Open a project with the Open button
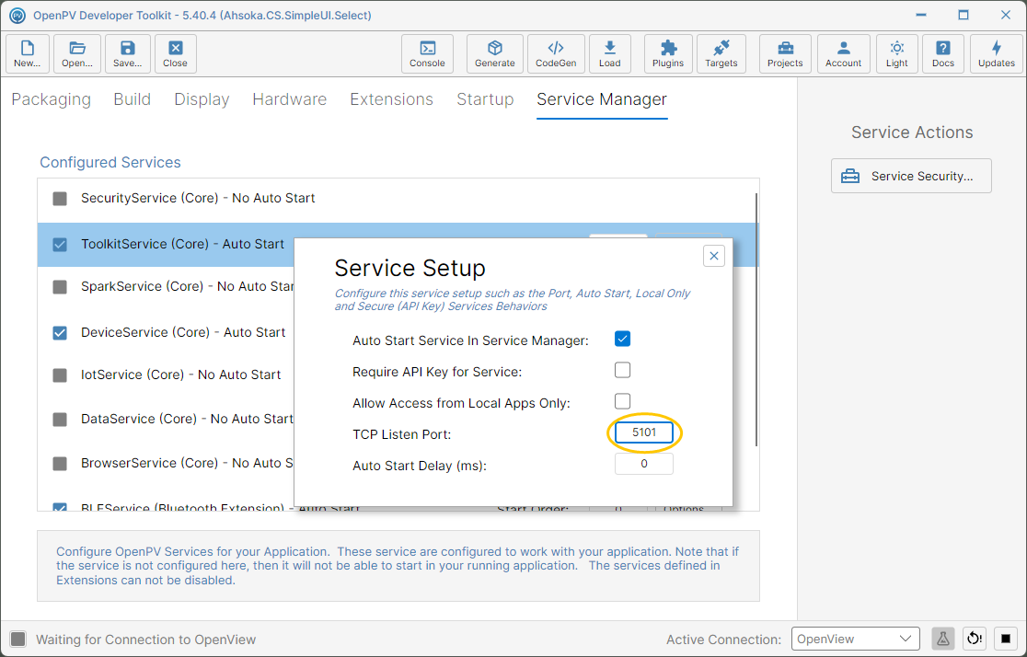 pos(77,53)
